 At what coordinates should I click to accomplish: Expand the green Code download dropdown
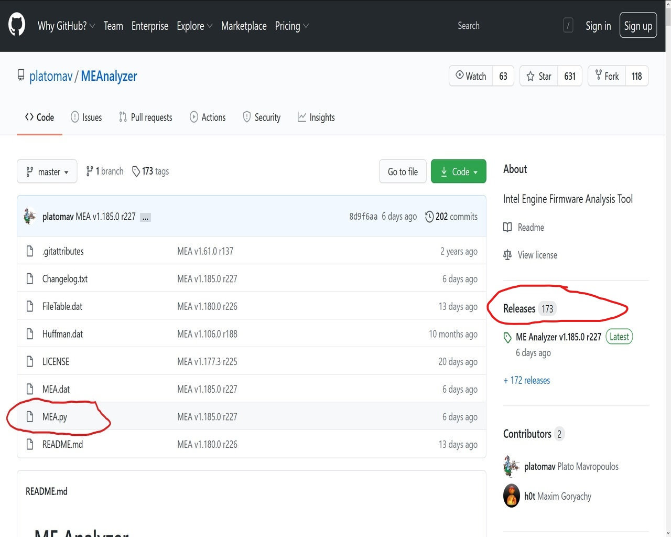(459, 171)
